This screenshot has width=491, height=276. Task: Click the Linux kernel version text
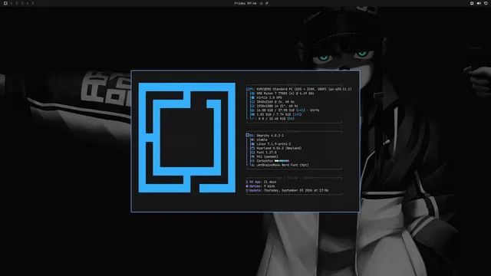click(274, 144)
